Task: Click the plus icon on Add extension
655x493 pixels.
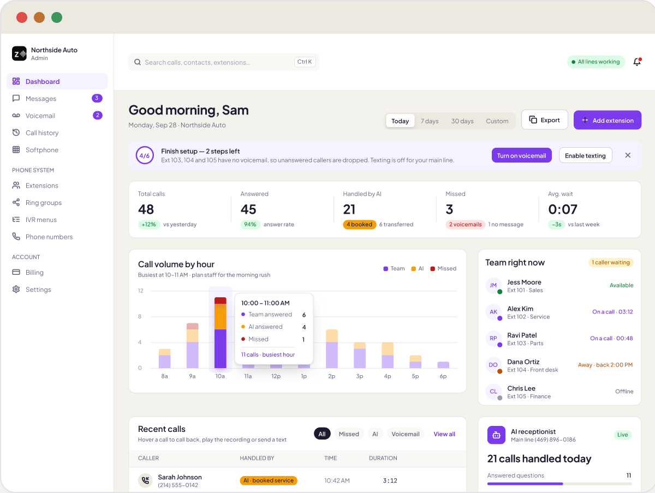Action: [585, 120]
